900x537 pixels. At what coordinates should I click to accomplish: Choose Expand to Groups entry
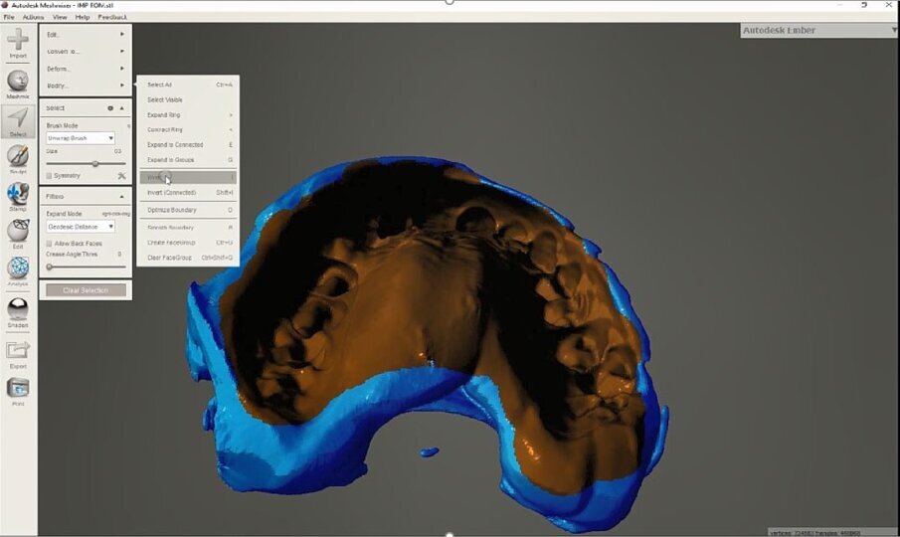click(x=188, y=159)
